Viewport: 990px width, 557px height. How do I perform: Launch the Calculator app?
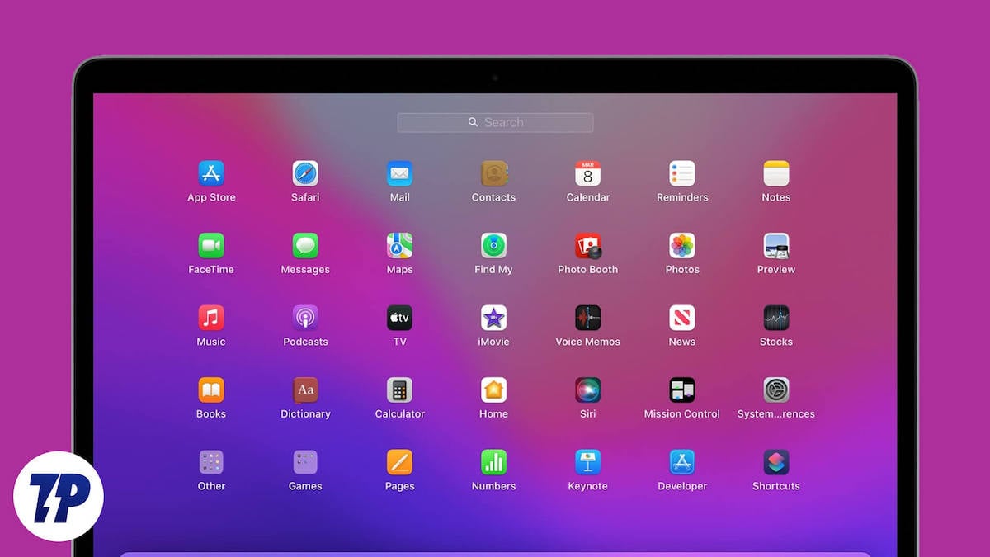(399, 389)
